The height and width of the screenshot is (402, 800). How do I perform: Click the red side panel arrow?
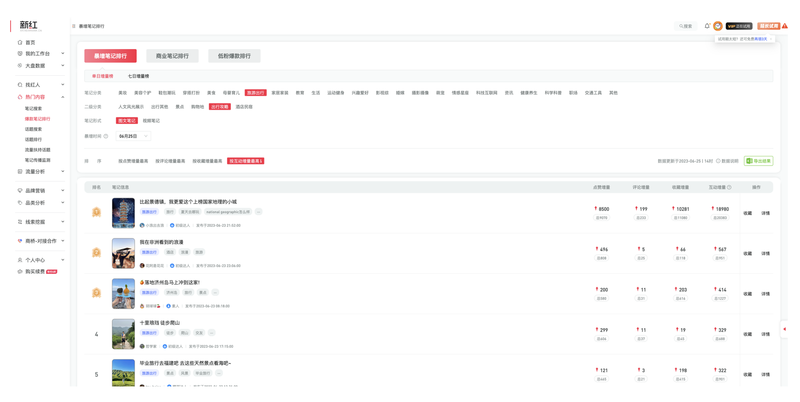pos(784,329)
